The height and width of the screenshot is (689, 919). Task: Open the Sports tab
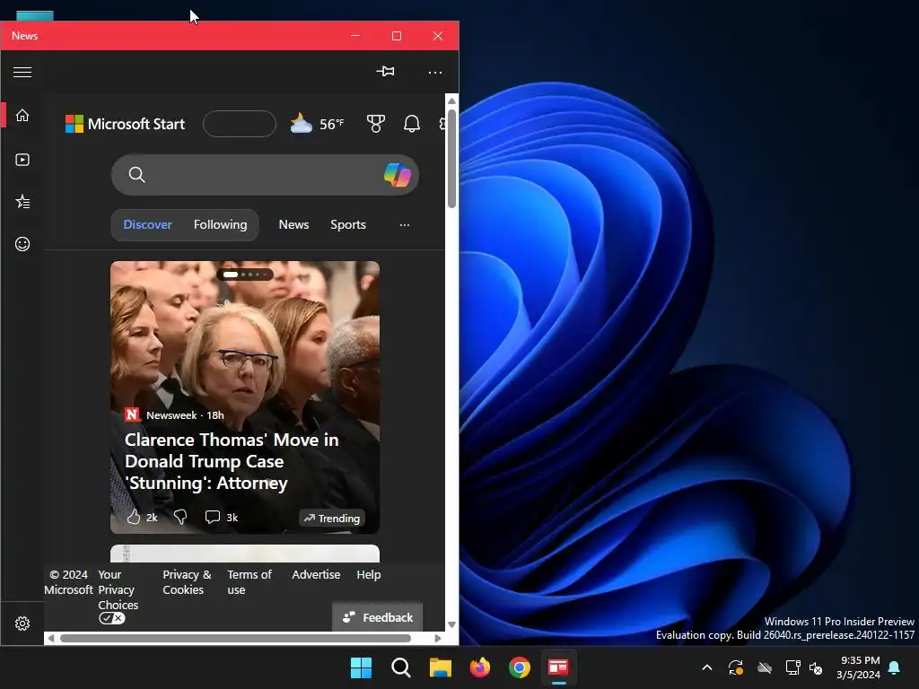pos(348,224)
